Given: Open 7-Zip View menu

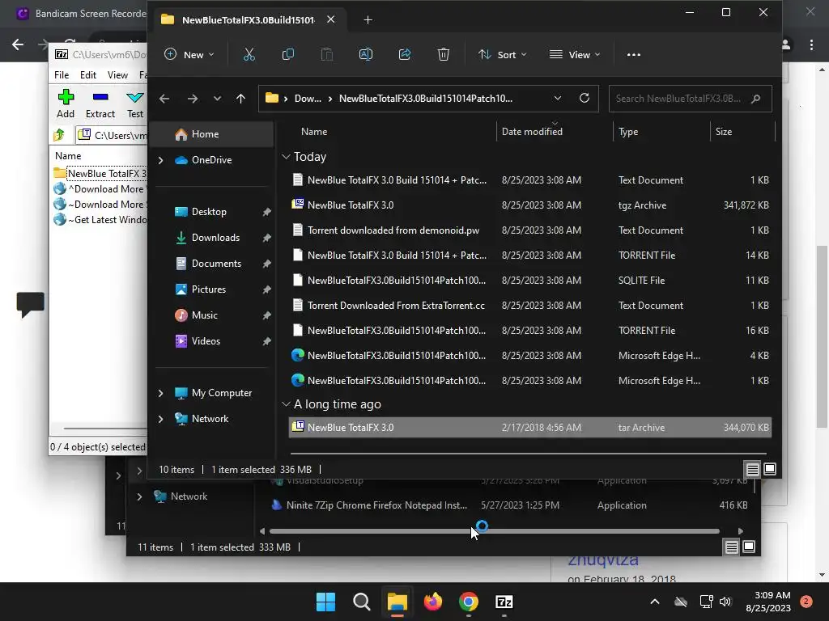Looking at the screenshot, I should 117,75.
